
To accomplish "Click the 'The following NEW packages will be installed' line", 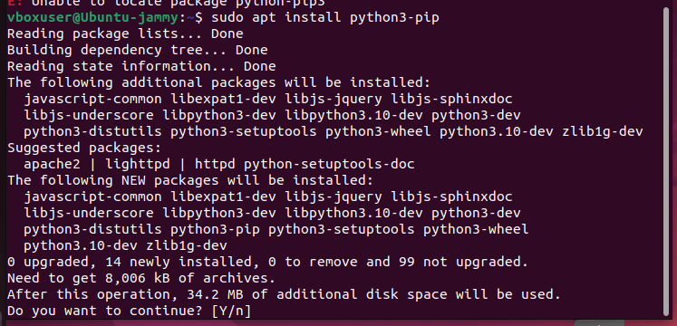I will click(190, 180).
